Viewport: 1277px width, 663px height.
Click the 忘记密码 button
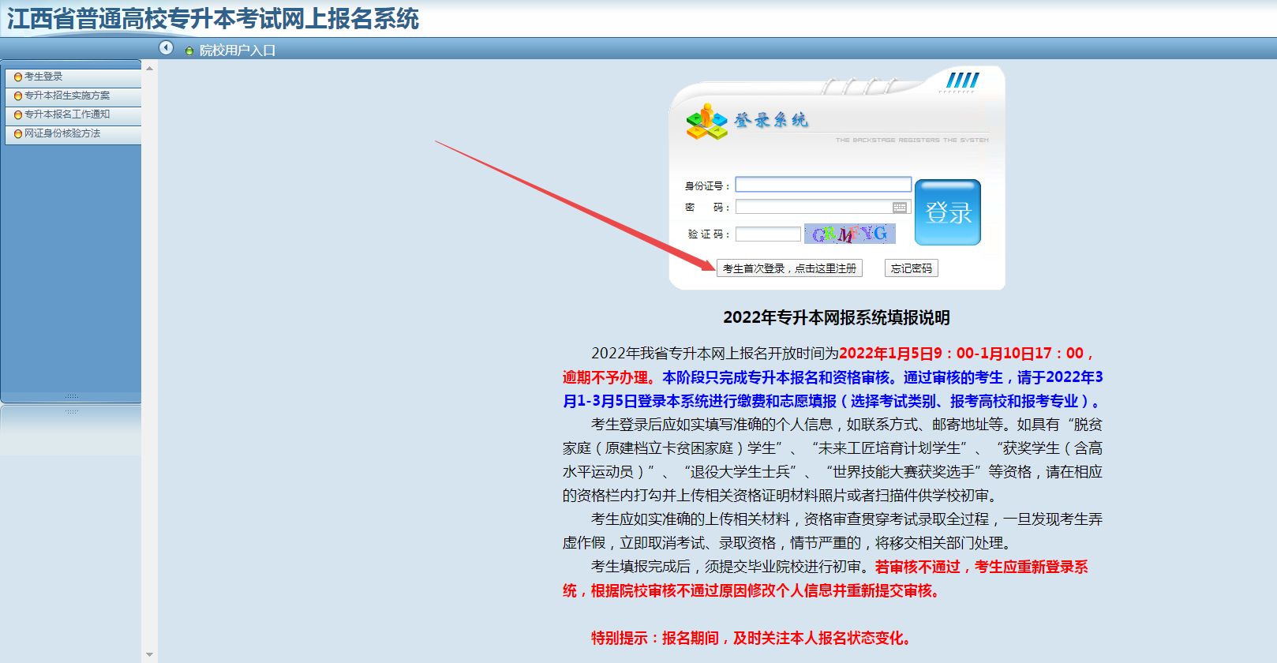912,268
